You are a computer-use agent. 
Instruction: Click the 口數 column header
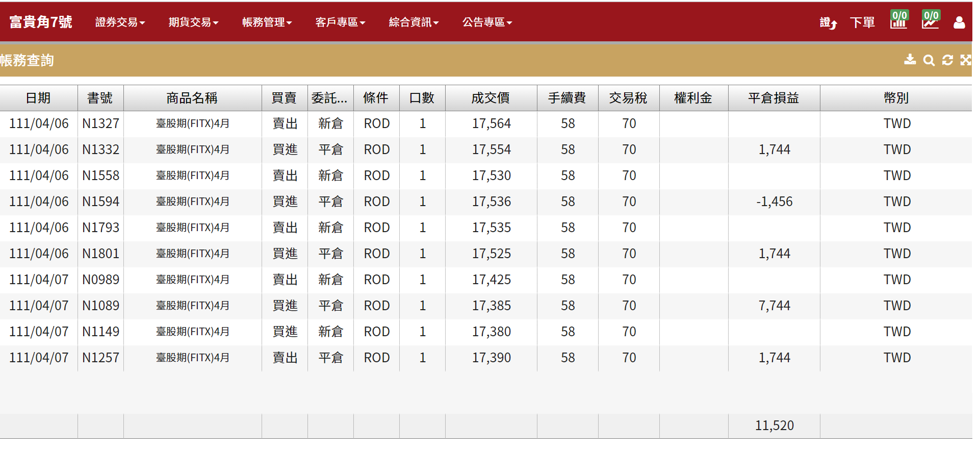[422, 98]
